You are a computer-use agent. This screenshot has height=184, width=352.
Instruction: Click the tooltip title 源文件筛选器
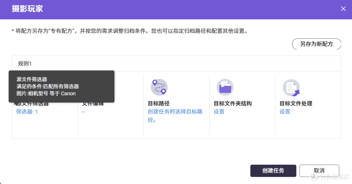pyautogui.click(x=32, y=79)
